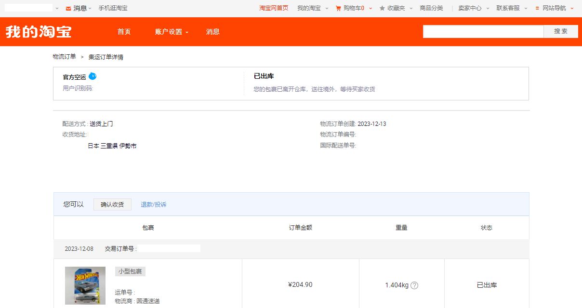Expand the 消息 dropdown arrow
This screenshot has width=582, height=308.
[x=90, y=8]
